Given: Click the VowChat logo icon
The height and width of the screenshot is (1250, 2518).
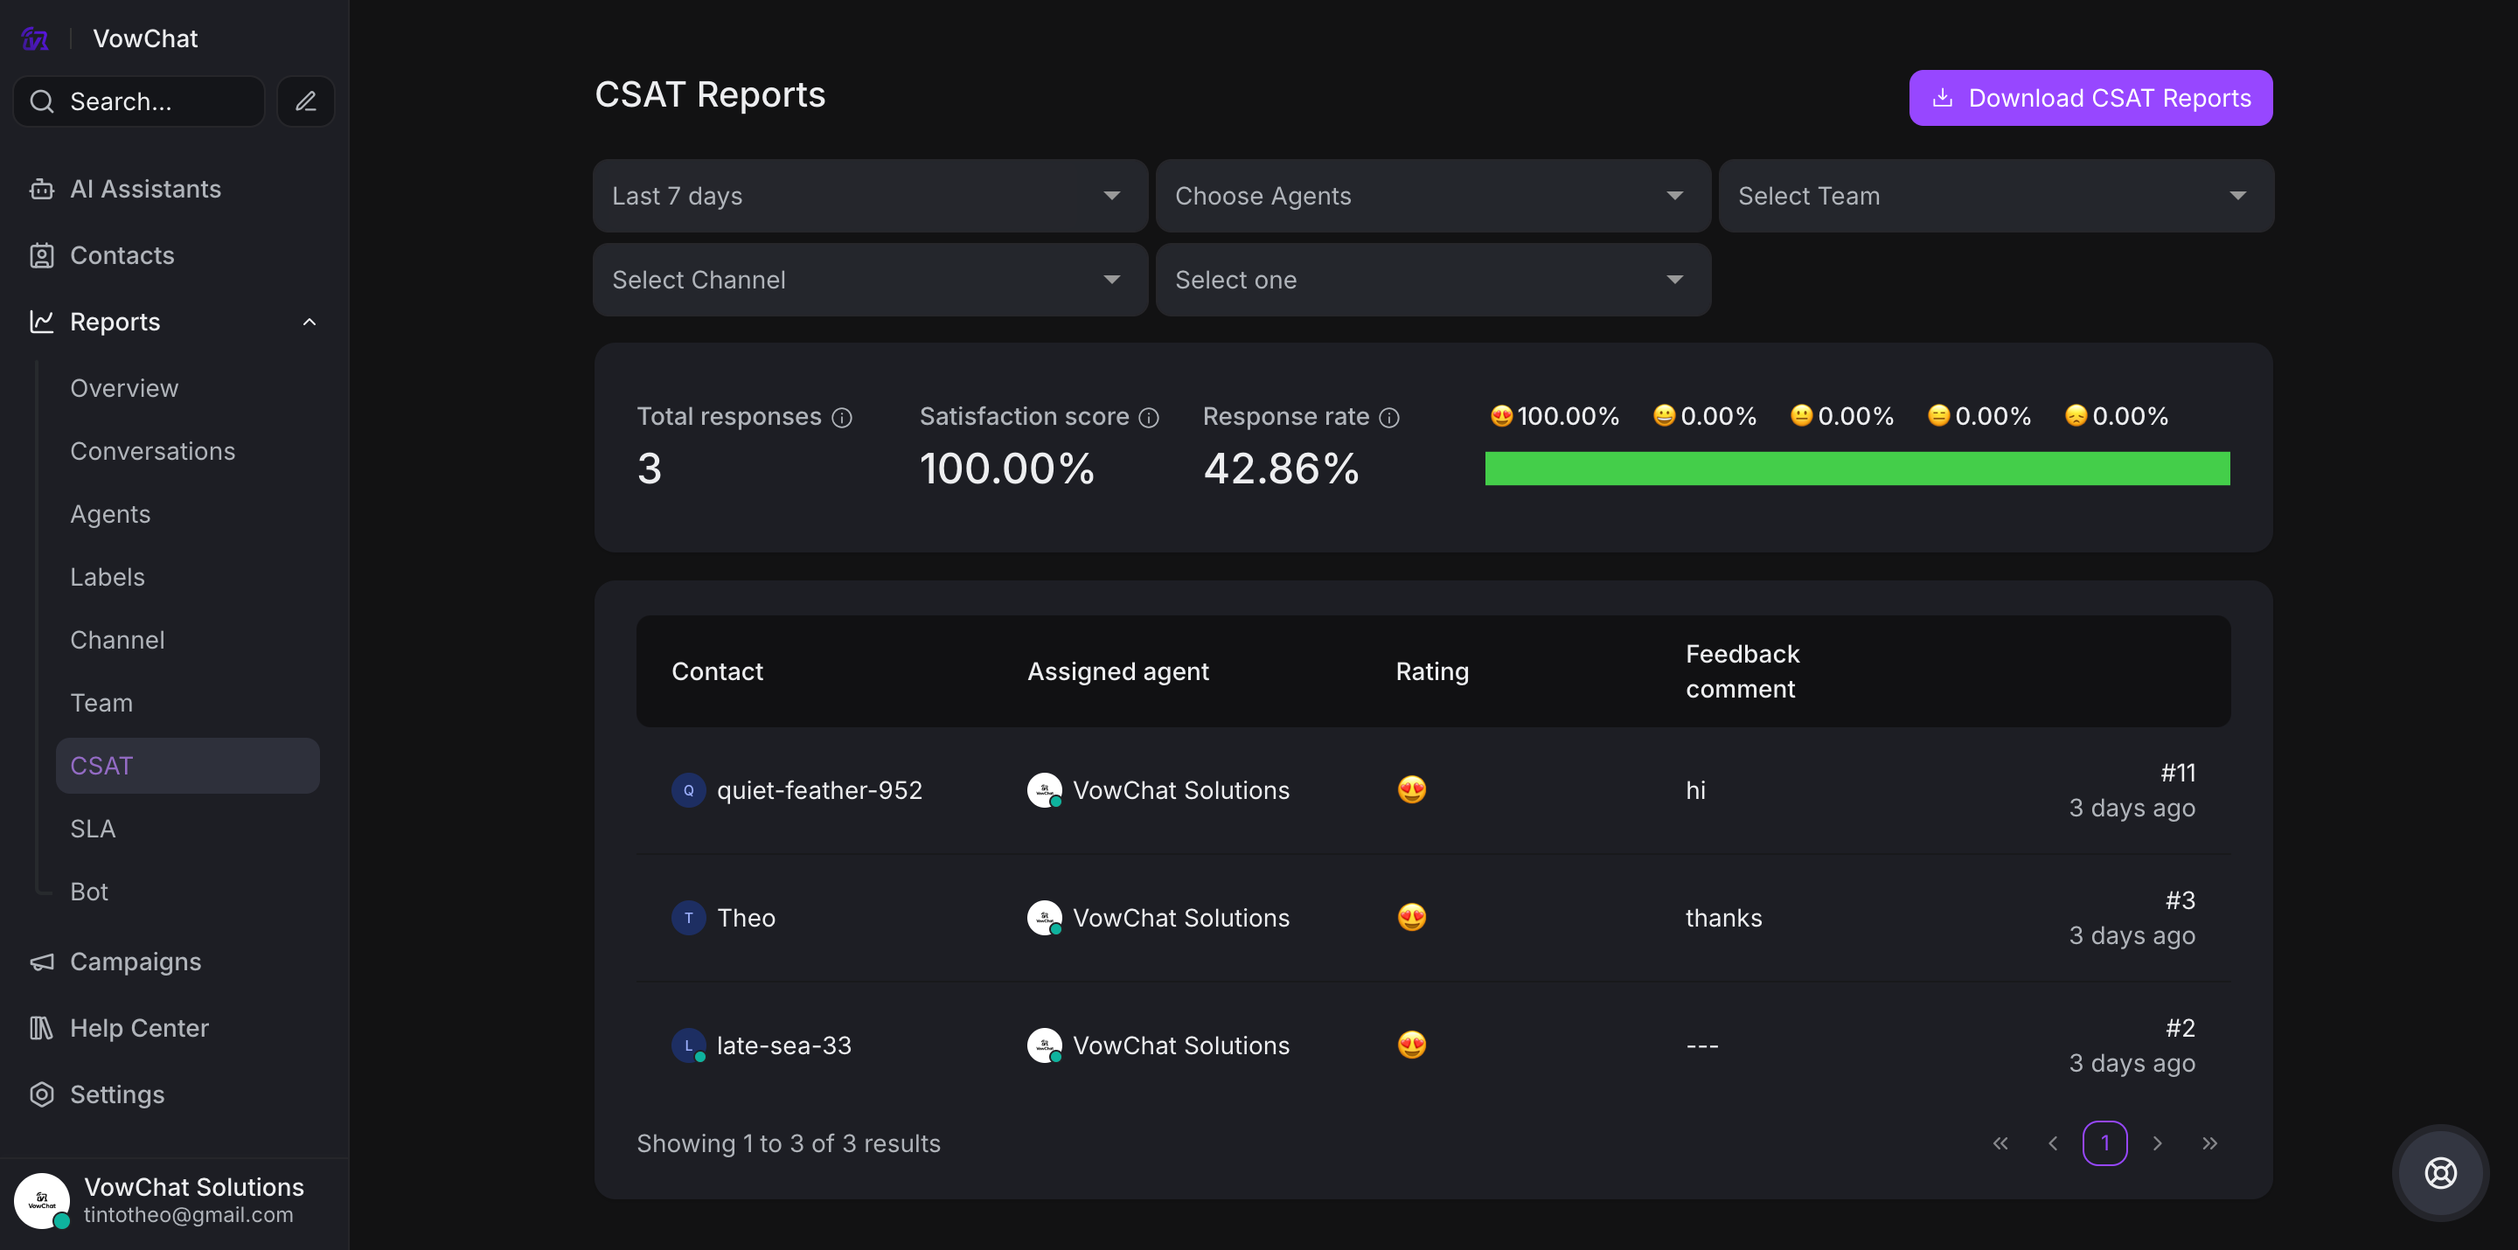Looking at the screenshot, I should pos(35,38).
